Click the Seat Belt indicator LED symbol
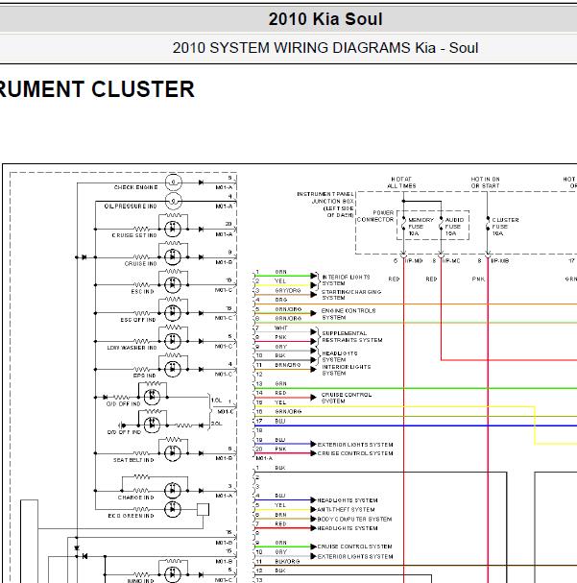Viewport: 577px width, 583px height. (x=173, y=453)
